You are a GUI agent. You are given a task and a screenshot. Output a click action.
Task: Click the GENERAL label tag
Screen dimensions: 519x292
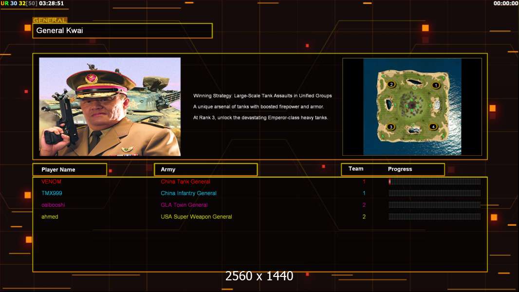[50, 20]
